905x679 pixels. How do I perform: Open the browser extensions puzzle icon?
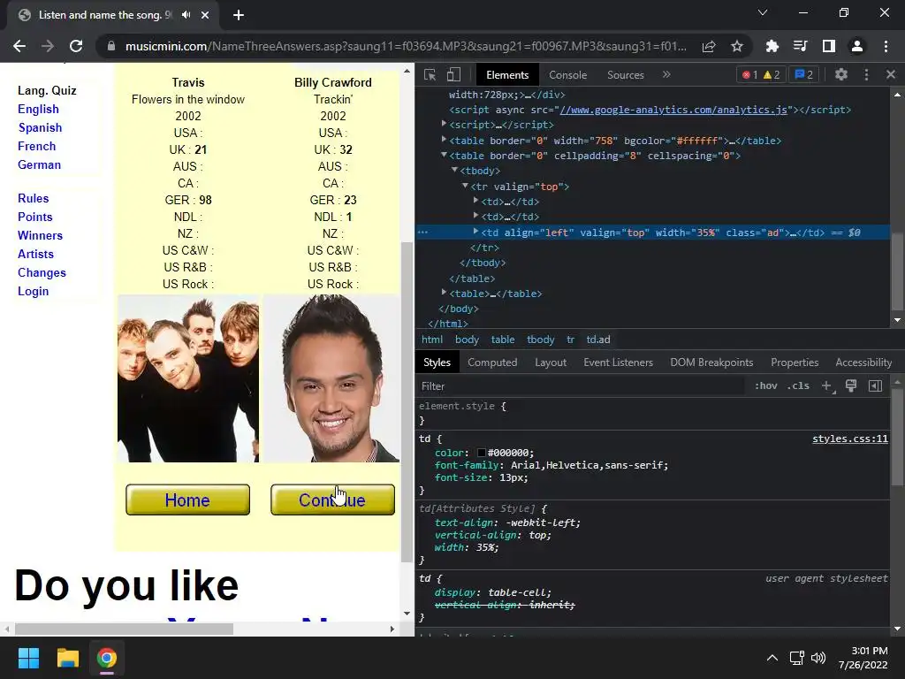pyautogui.click(x=772, y=46)
